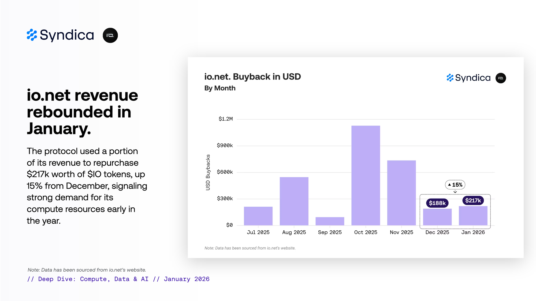Select the Oct 2025 bar
Image resolution: width=536 pixels, height=301 pixels.
(366, 175)
